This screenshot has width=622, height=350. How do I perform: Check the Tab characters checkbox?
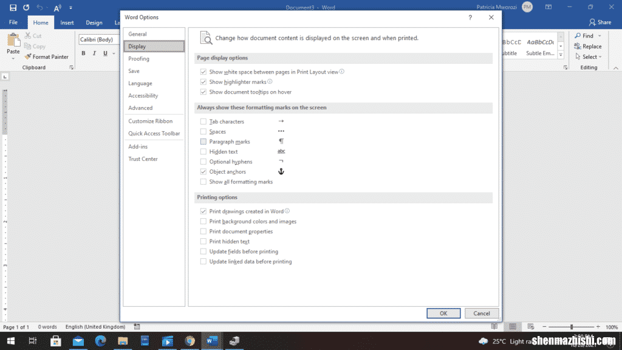[203, 122]
